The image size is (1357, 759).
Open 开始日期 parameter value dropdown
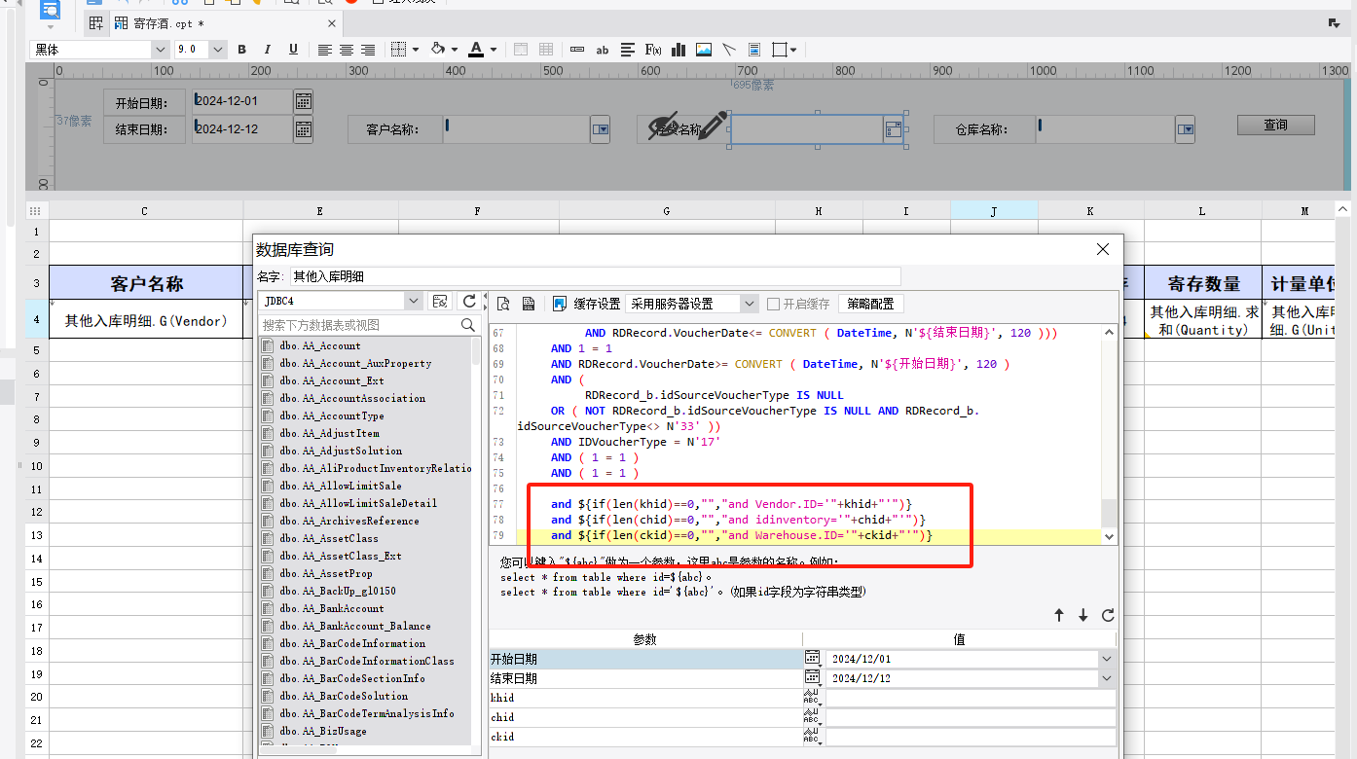[1107, 659]
